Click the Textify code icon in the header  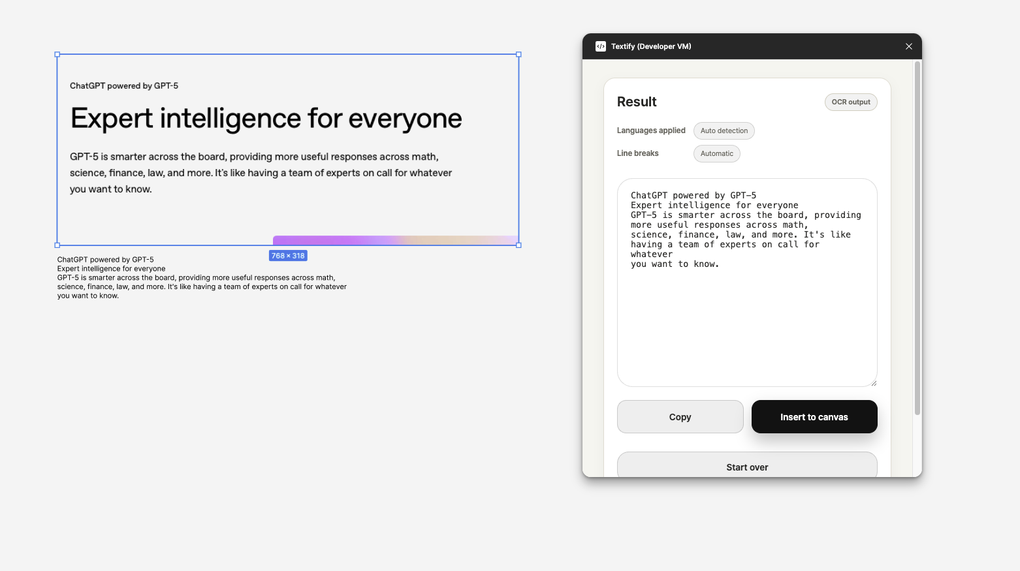600,46
